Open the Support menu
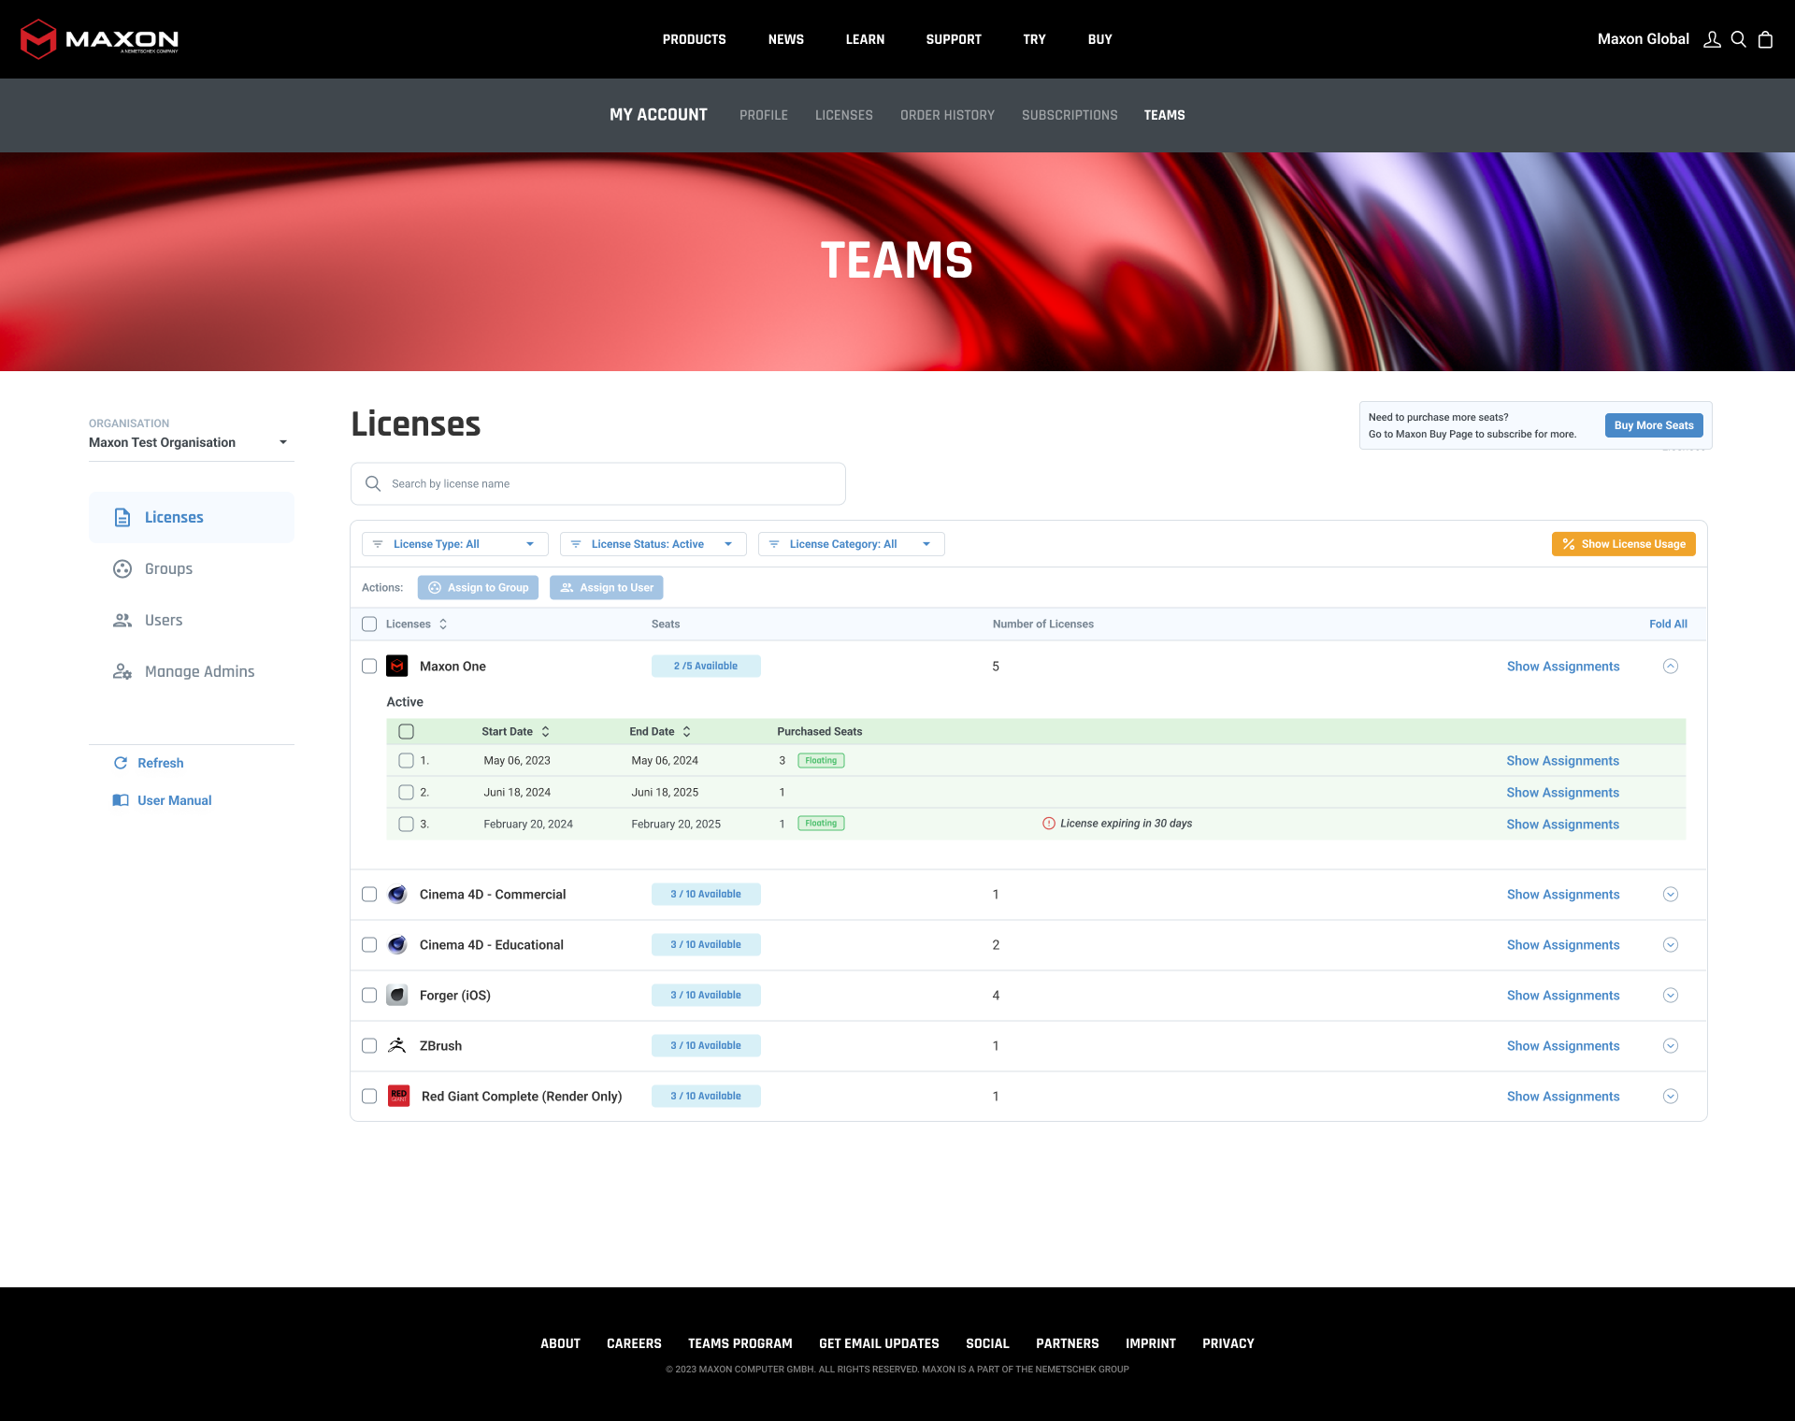 [954, 39]
